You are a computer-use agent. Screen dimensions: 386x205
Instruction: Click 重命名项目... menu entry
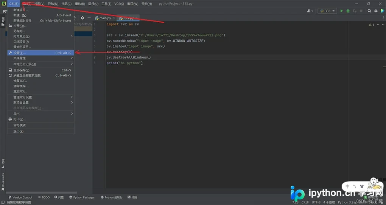(x=40, y=47)
